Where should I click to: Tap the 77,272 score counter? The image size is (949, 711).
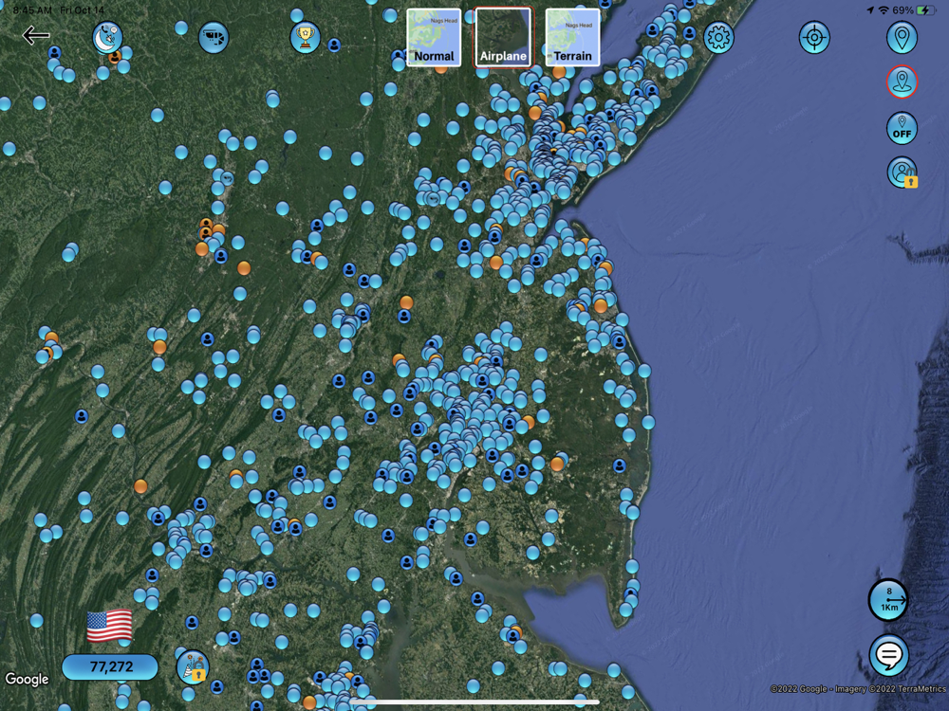point(110,666)
